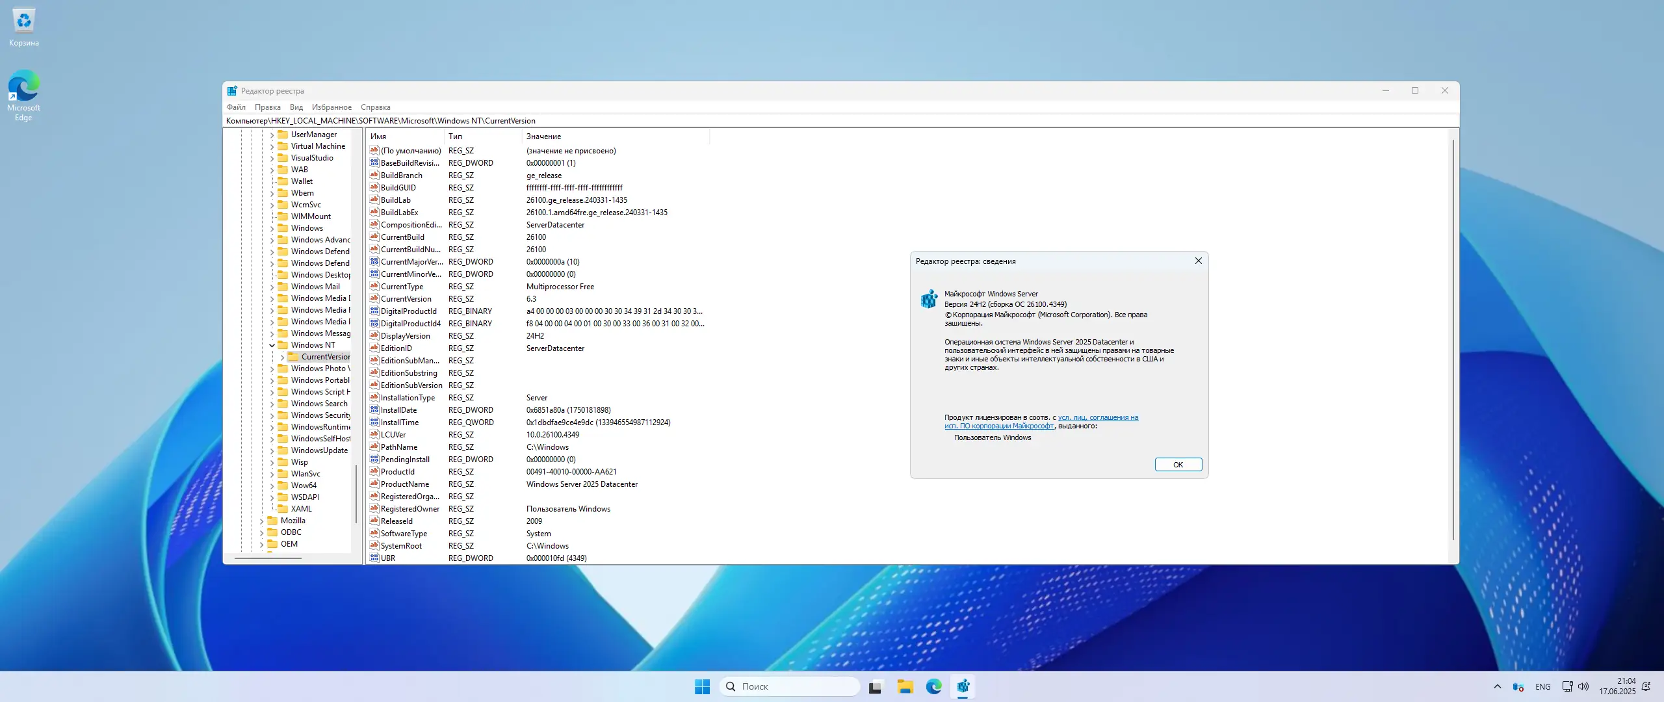This screenshot has width=1664, height=702.
Task: Select the ProductName string value icon
Action: [374, 484]
